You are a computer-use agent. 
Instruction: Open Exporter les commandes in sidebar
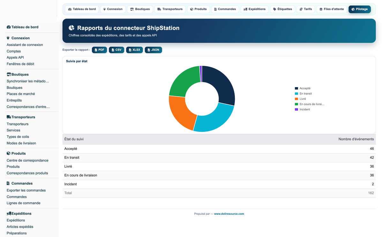click(26, 190)
